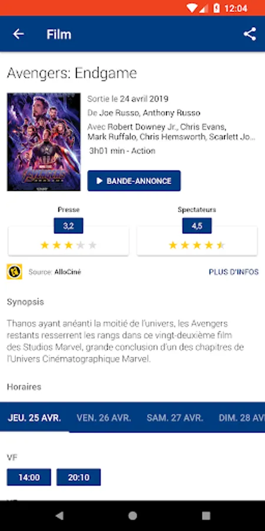Screen dimensions: 265x531
Task: Tap Android home circle button
Action: (132, 516)
